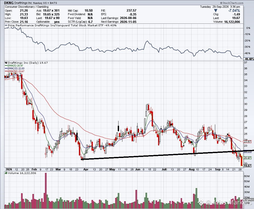Open the Consumer Discretionary / Gambling sector label

27,7
